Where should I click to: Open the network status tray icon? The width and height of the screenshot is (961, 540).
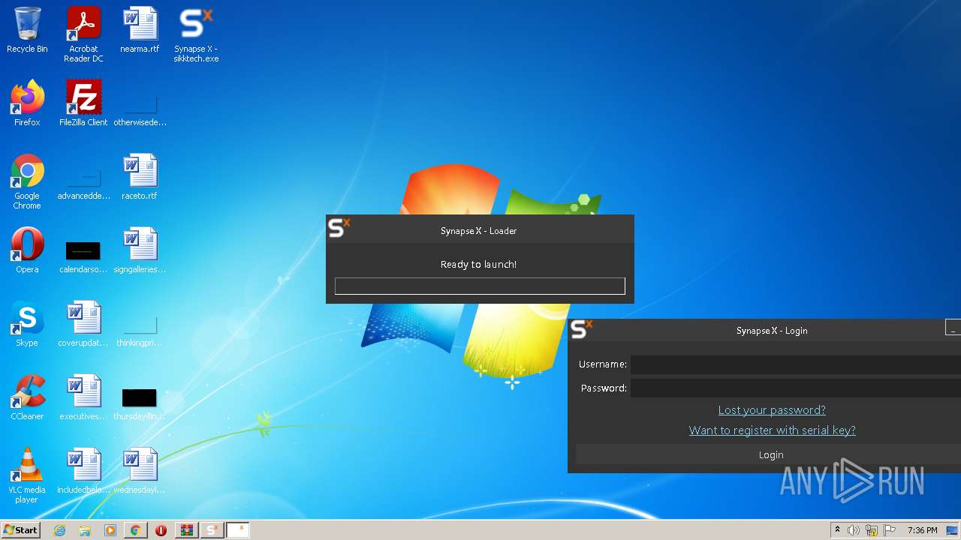[x=872, y=530]
